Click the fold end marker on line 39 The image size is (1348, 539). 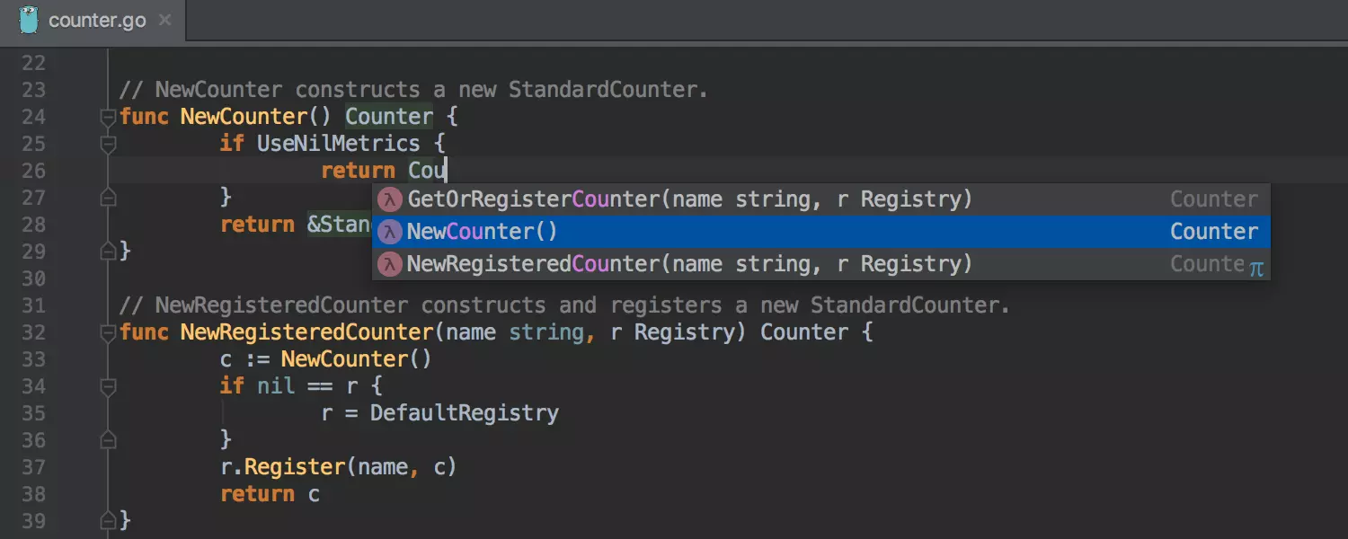(109, 520)
